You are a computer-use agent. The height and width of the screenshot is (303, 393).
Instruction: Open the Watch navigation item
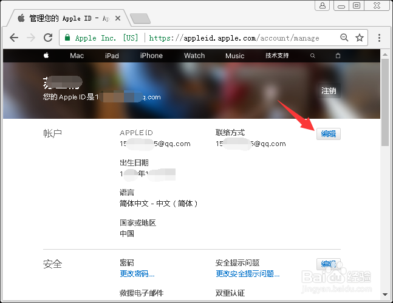(x=194, y=56)
